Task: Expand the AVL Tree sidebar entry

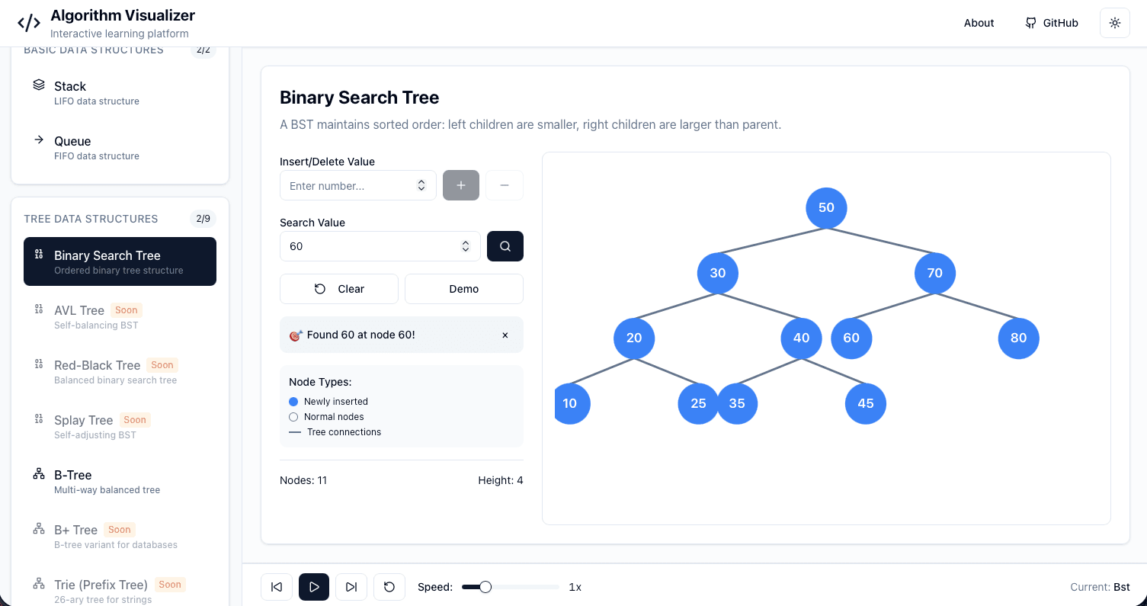Action: pos(78,310)
